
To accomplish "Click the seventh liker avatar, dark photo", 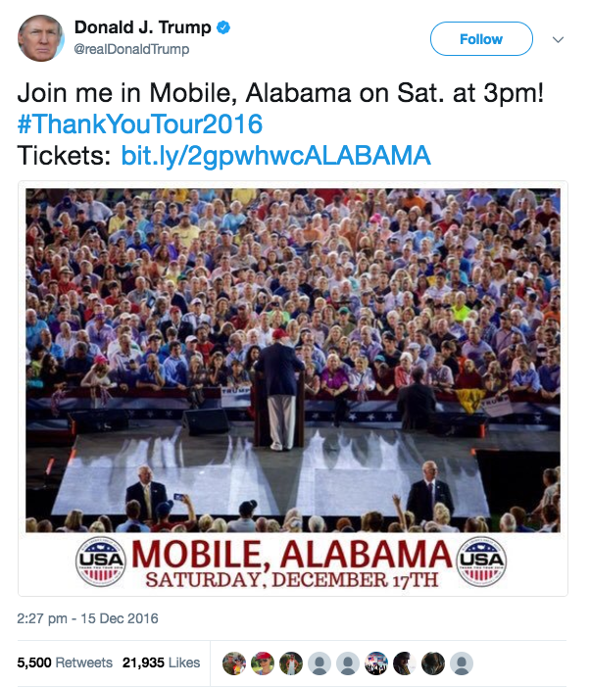I will tap(405, 663).
